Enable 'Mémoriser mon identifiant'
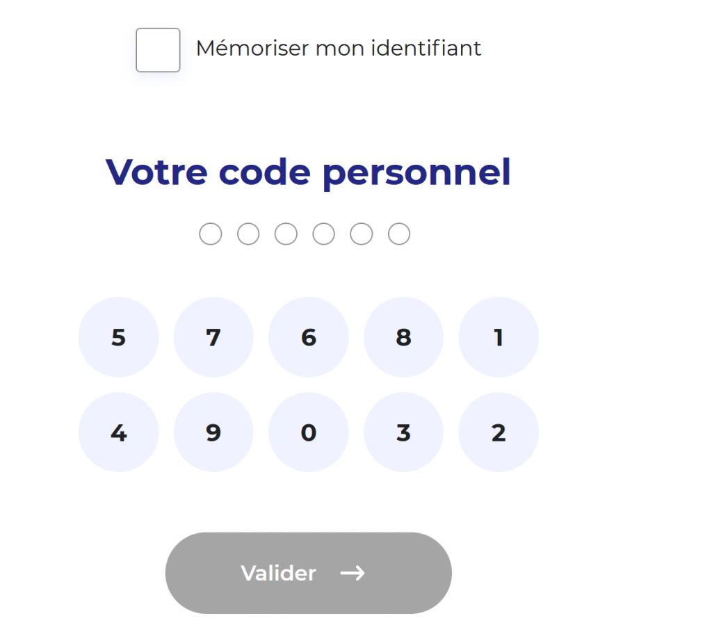 (158, 50)
